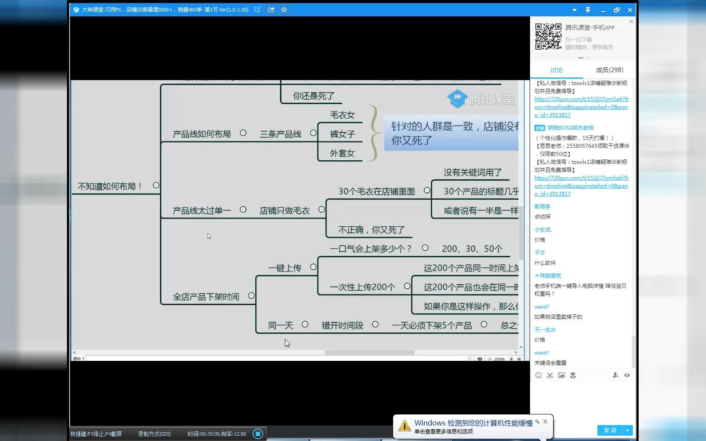Click the 画布 1 sheet tab

[78, 359]
